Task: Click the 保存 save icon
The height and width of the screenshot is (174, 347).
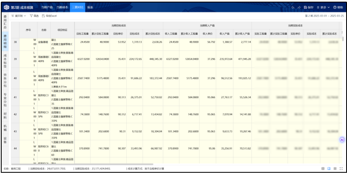Action: 305,7
